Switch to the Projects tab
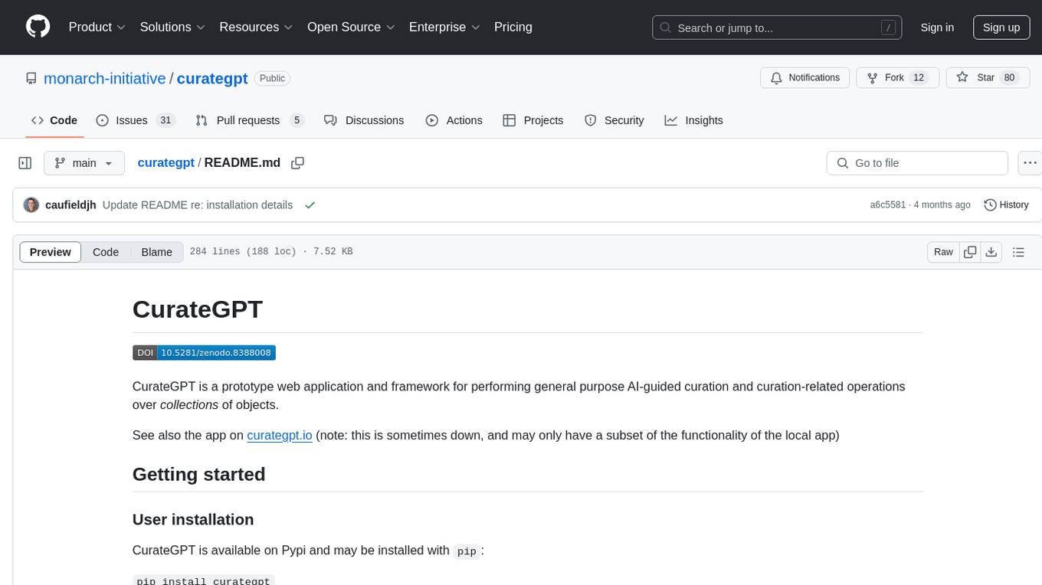The width and height of the screenshot is (1042, 585). [x=533, y=120]
